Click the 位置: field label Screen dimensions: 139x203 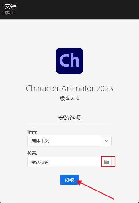32,153
